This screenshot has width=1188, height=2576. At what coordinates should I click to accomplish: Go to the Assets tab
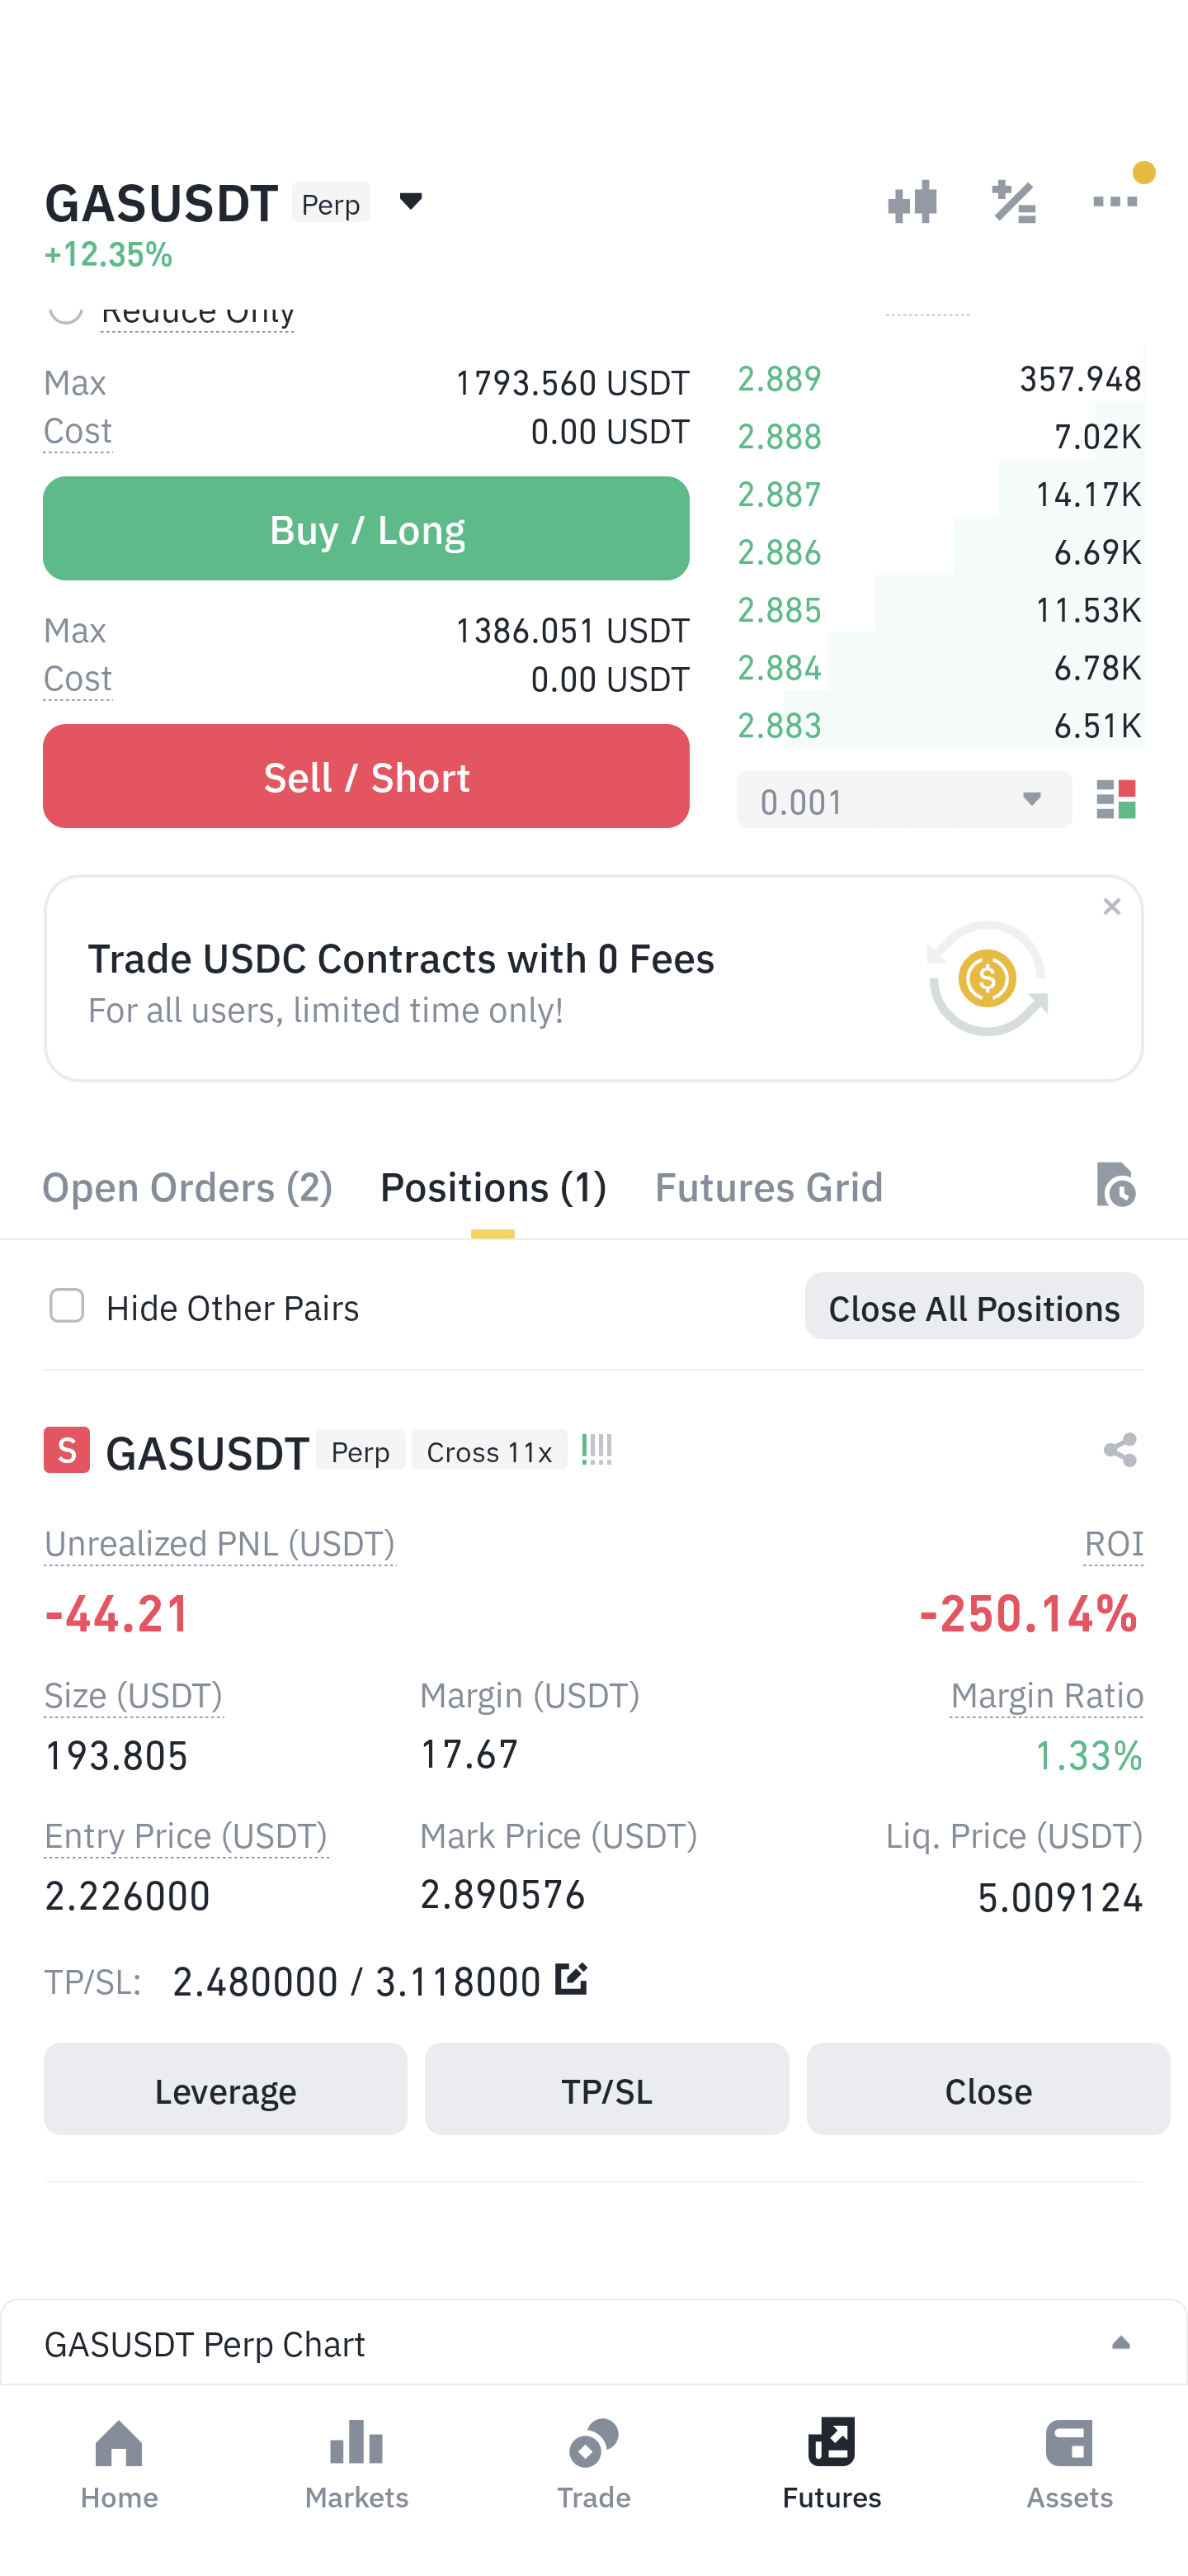point(1069,2465)
